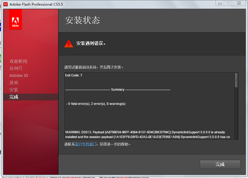Select the 安装 step in sidebar
This screenshot has width=248, height=178.
point(14,90)
